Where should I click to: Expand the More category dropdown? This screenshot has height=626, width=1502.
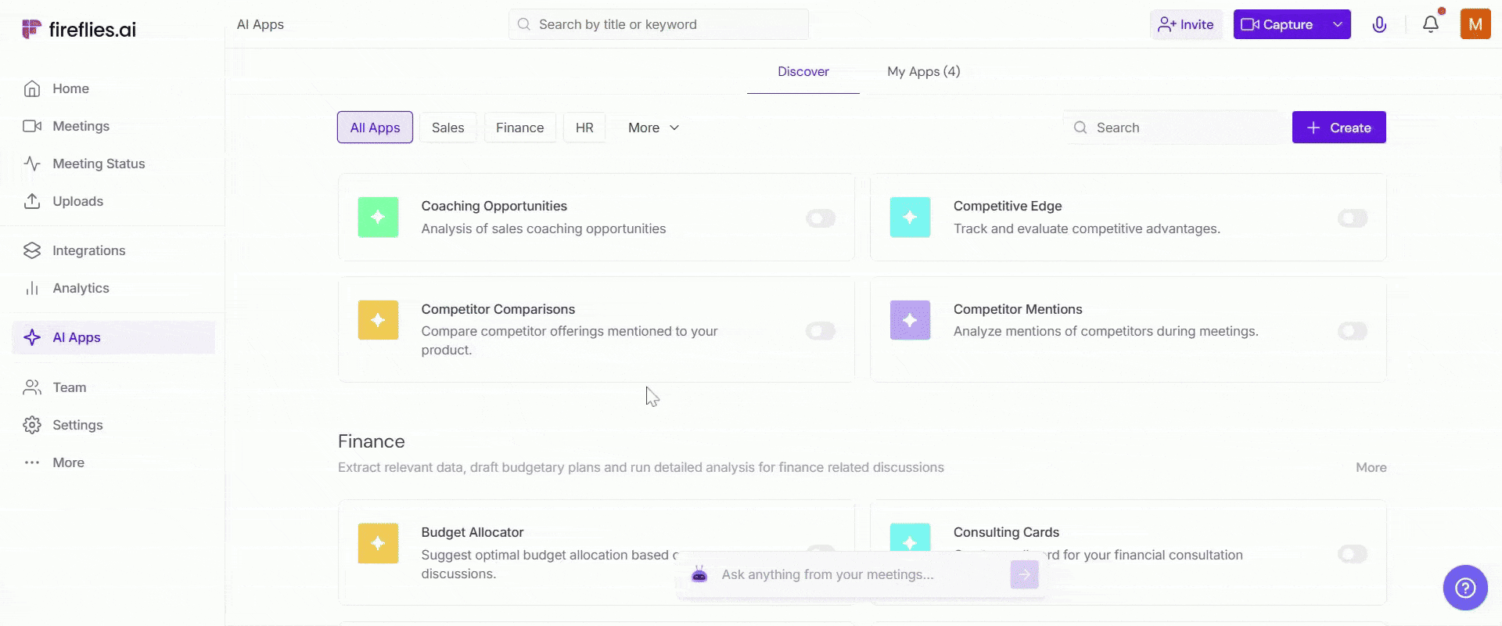point(653,128)
